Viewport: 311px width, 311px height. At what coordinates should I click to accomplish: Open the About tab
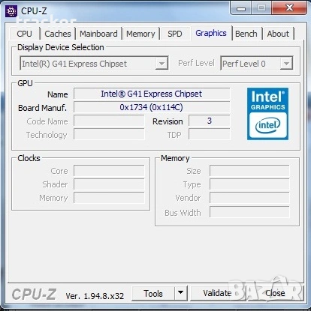(x=278, y=34)
